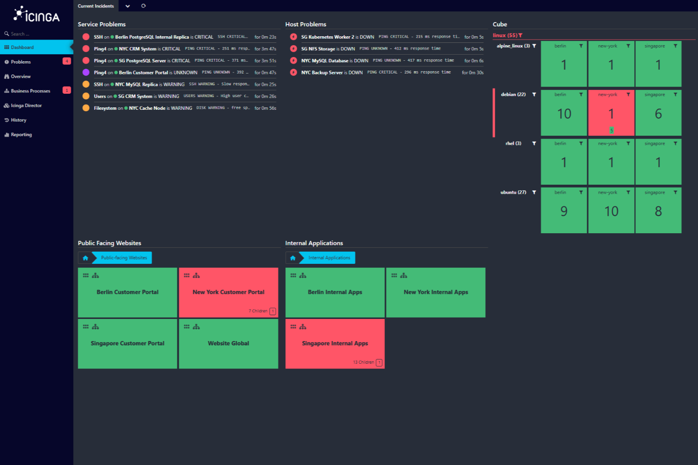Toggle the filter funnel on linux (55) header

click(521, 35)
